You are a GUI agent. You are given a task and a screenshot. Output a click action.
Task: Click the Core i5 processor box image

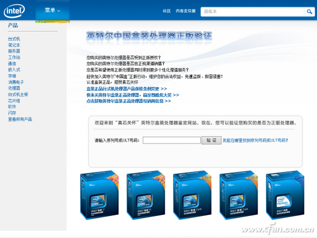tap(146, 195)
